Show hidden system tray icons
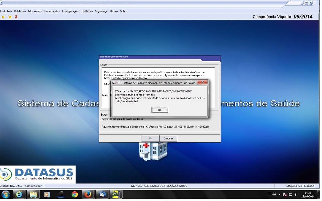 [279, 194]
